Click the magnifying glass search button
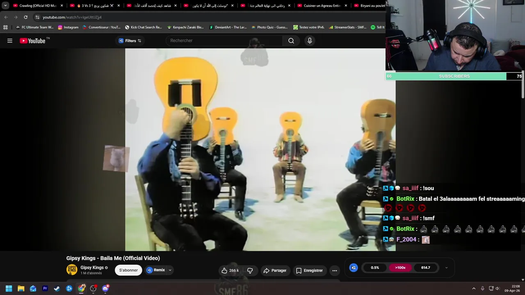The image size is (525, 295). pyautogui.click(x=291, y=41)
